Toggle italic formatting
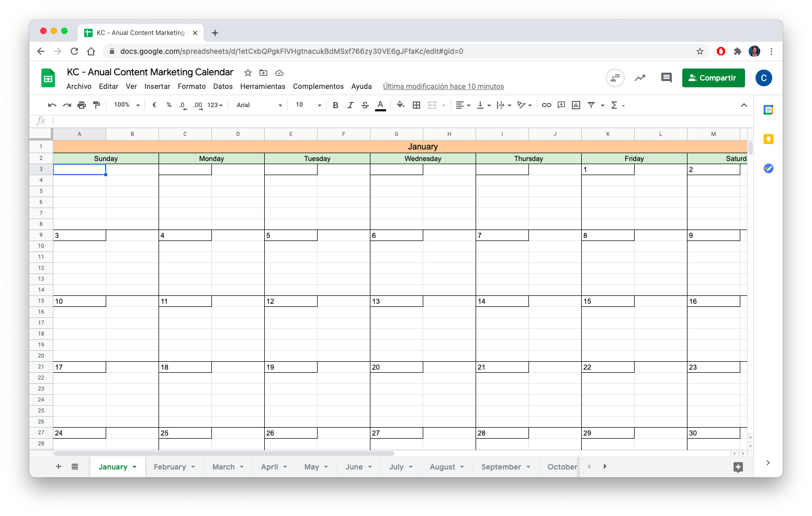This screenshot has width=812, height=516. [x=351, y=105]
